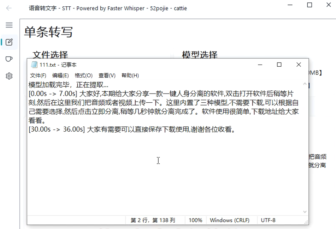Maximize the Notepad window
Image resolution: width=336 pixels, height=229 pixels.
(x=279, y=65)
